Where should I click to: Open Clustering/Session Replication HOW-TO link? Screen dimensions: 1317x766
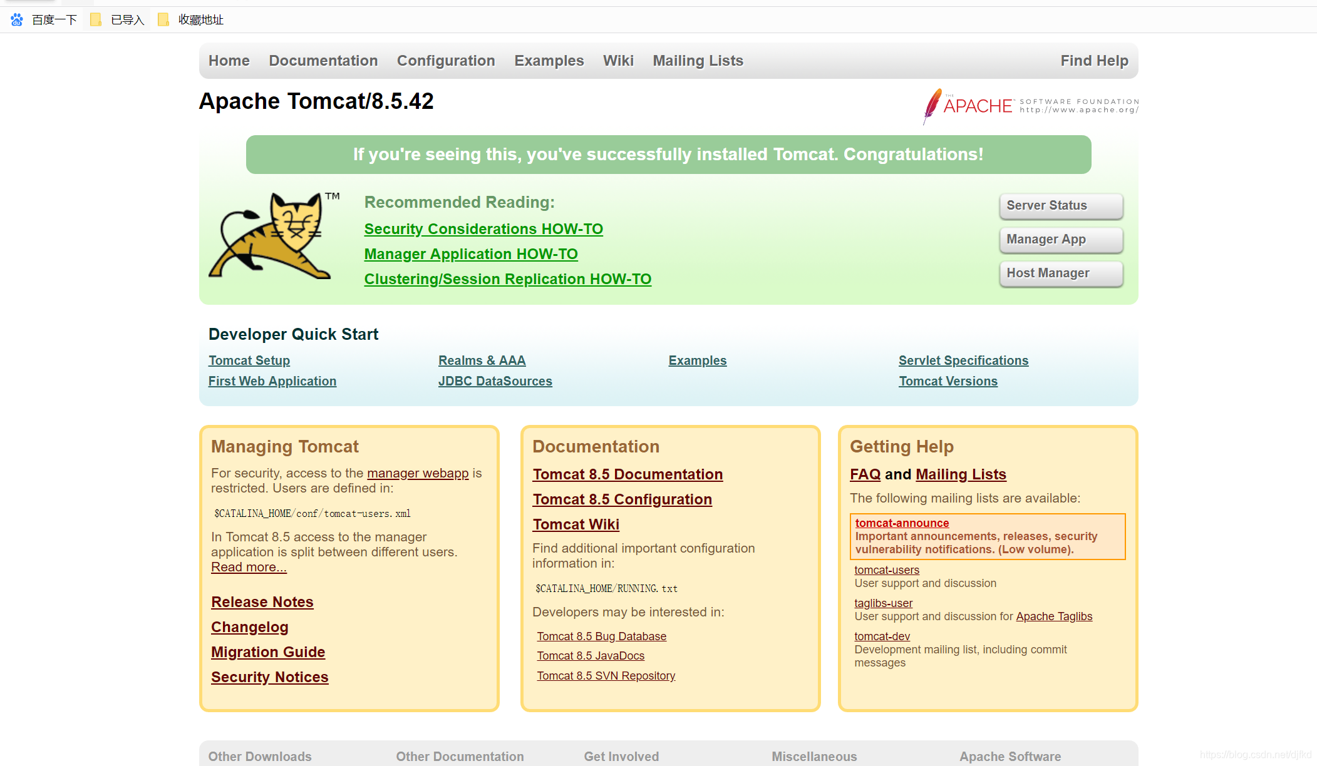[x=508, y=279]
